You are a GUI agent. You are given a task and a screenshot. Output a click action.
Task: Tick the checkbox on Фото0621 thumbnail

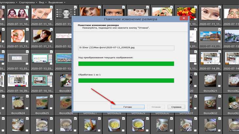[x=219, y=86]
